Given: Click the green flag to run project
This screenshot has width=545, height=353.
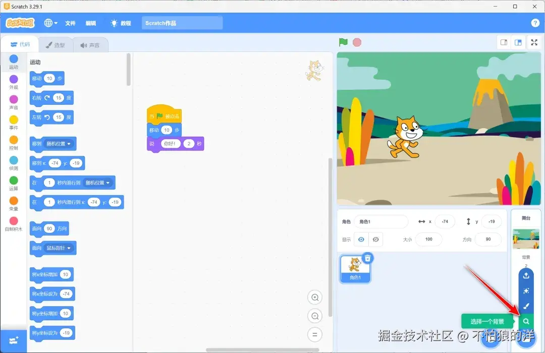Looking at the screenshot, I should coord(343,42).
